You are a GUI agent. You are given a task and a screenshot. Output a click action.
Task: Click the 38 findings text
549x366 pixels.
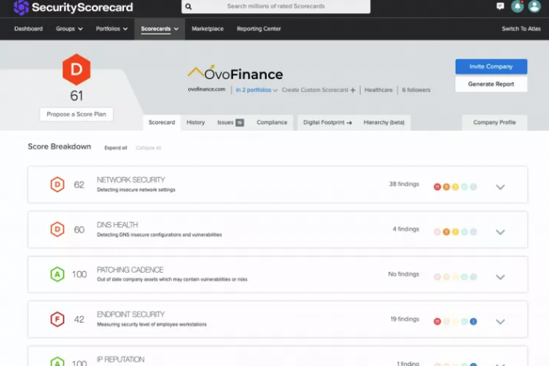click(x=404, y=184)
